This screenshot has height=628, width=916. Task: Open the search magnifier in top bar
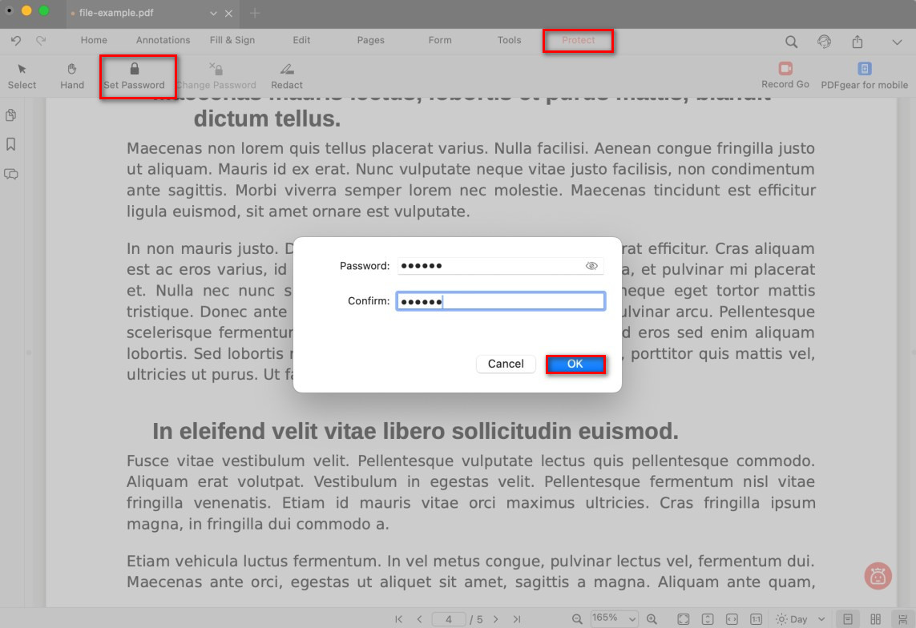coord(791,42)
